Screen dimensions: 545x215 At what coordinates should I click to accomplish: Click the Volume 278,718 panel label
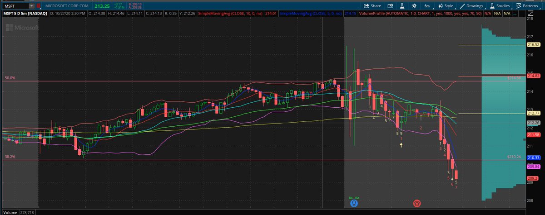tap(20, 212)
